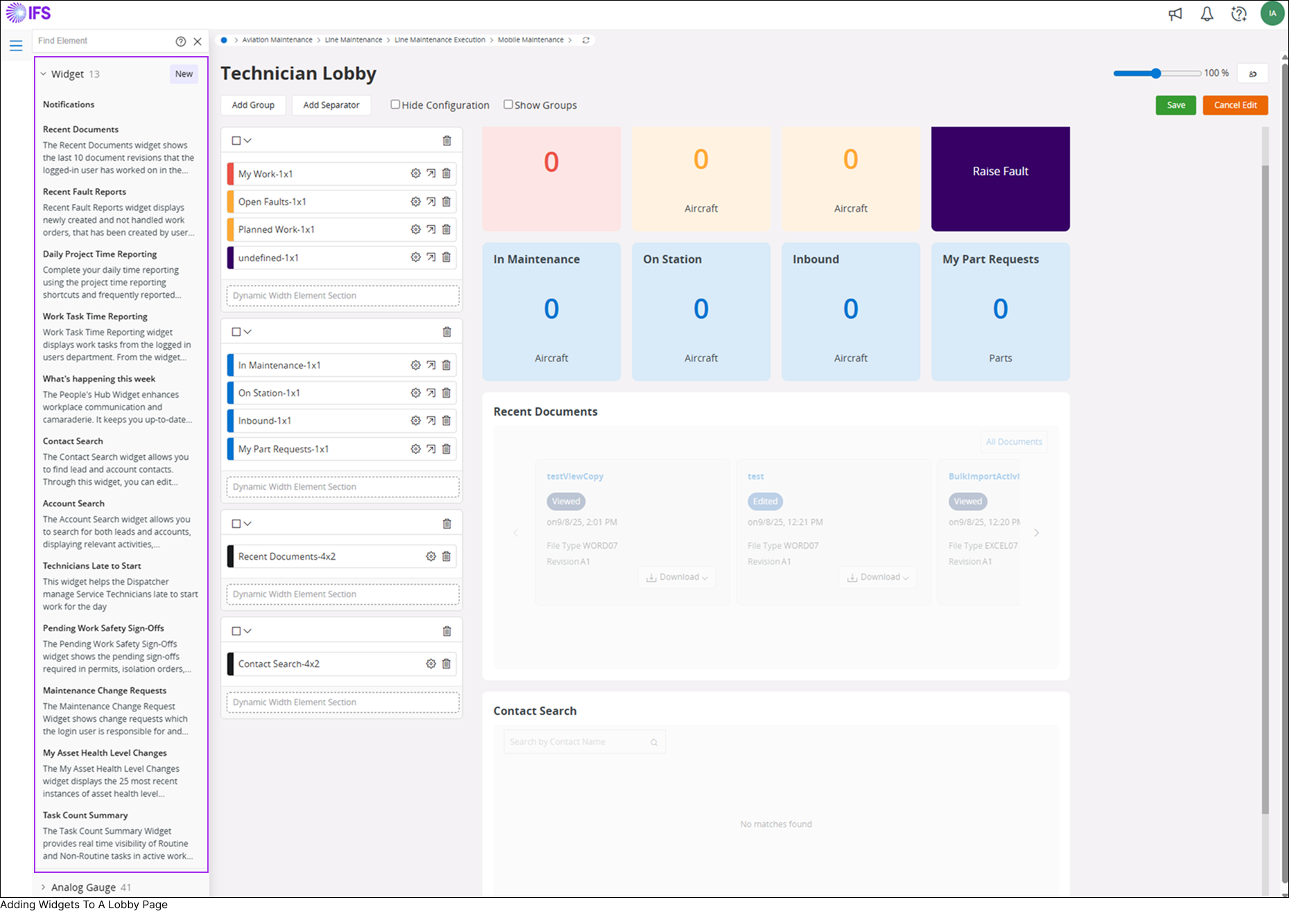This screenshot has width=1289, height=911.
Task: Toggle the Show Groups checkbox
Action: [508, 105]
